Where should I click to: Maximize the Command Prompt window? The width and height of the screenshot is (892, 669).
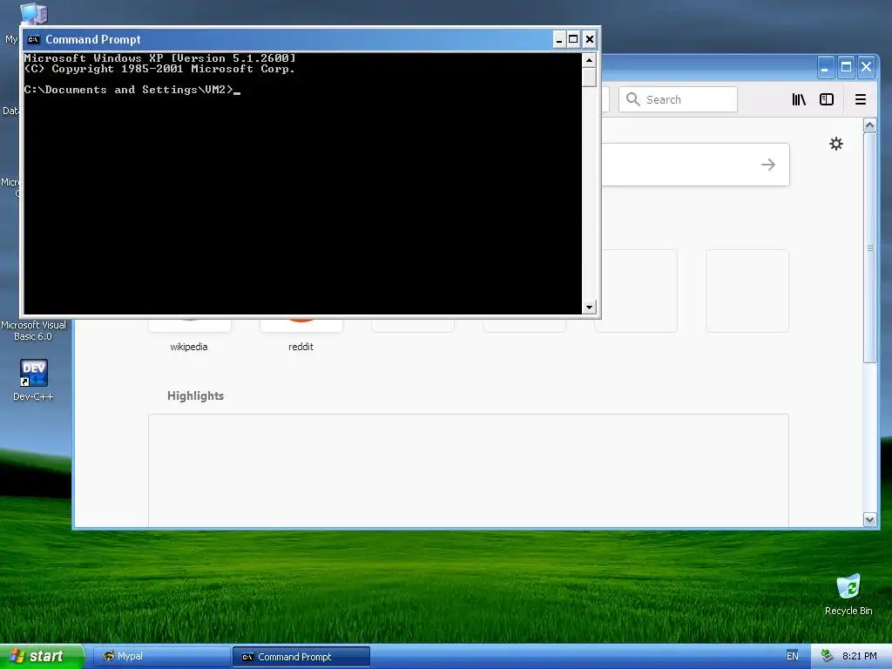tap(573, 39)
